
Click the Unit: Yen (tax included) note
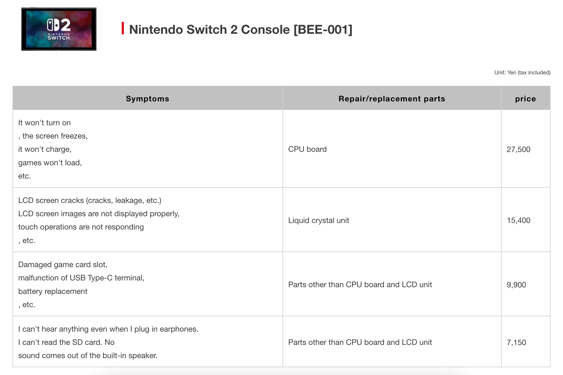(x=522, y=73)
